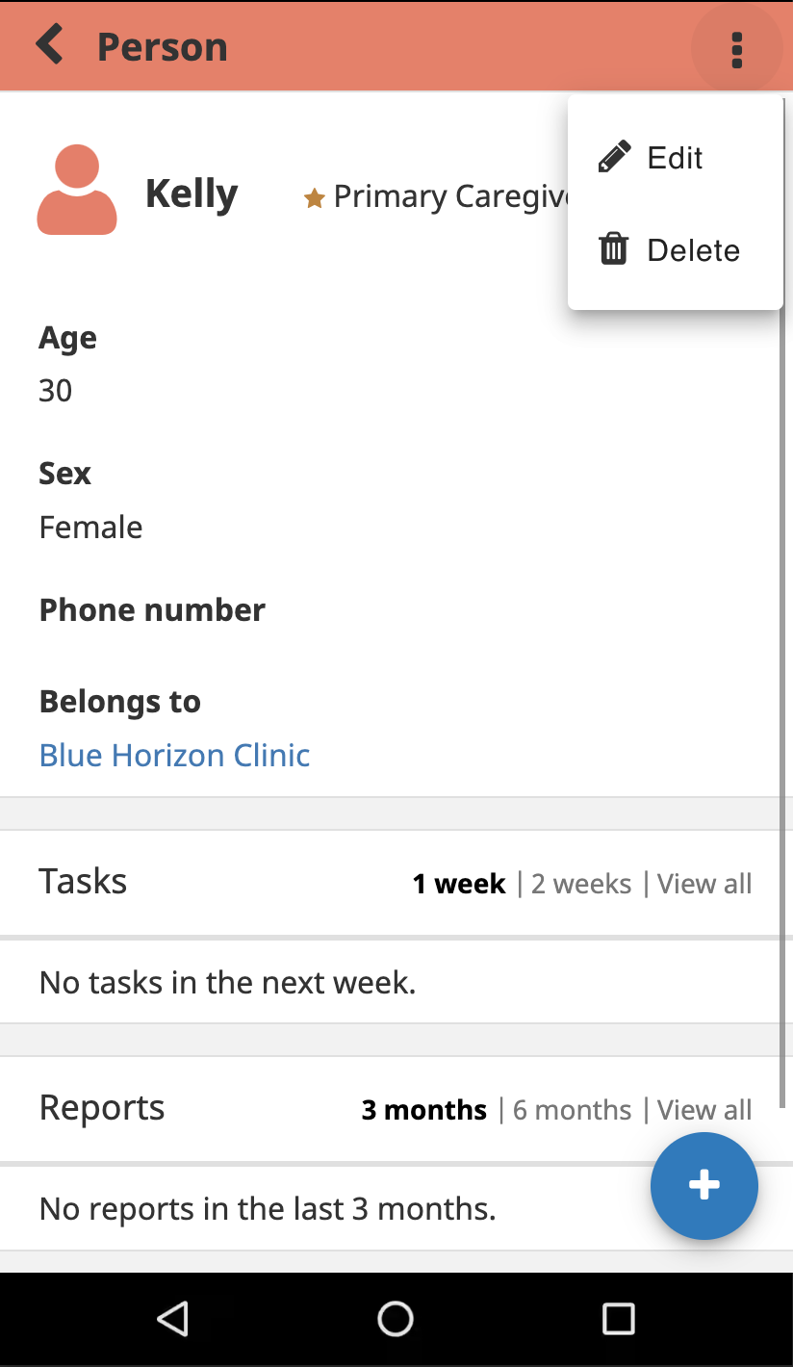793x1367 pixels.
Task: Switch tasks filter to 2 weeks
Action: [x=581, y=884]
